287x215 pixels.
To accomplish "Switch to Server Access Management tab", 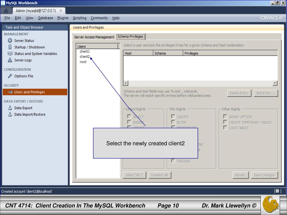I will click(94, 37).
